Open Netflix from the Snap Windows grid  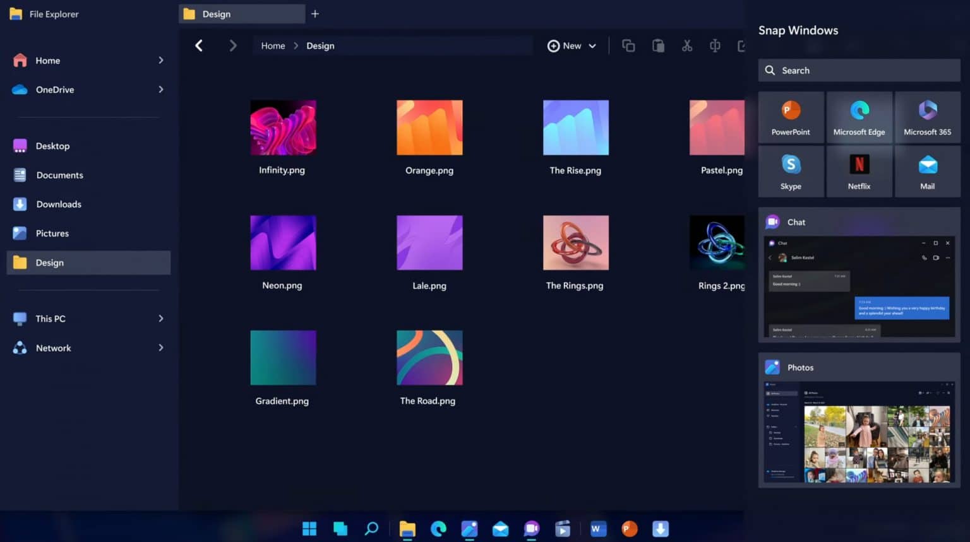pyautogui.click(x=859, y=171)
